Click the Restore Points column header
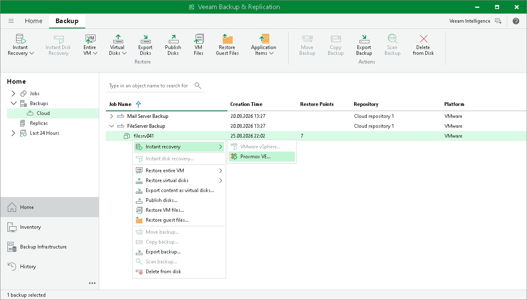This screenshot has width=527, height=300. pyautogui.click(x=317, y=104)
